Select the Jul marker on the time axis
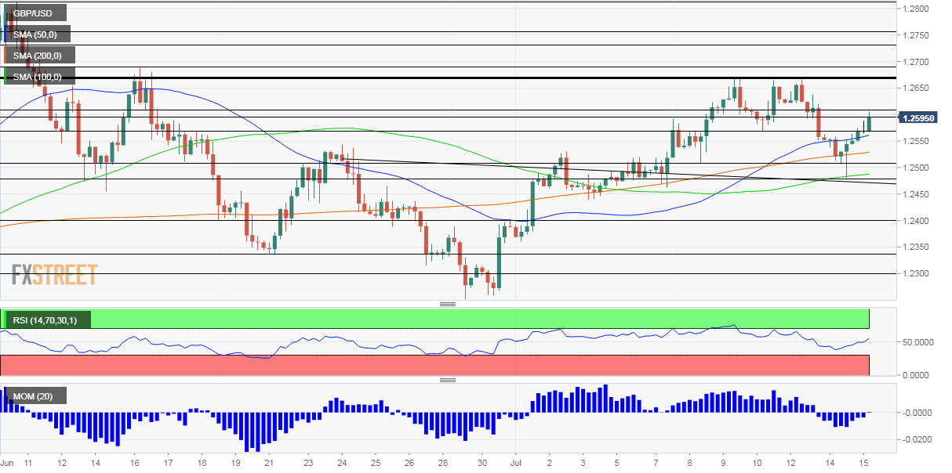 click(516, 464)
